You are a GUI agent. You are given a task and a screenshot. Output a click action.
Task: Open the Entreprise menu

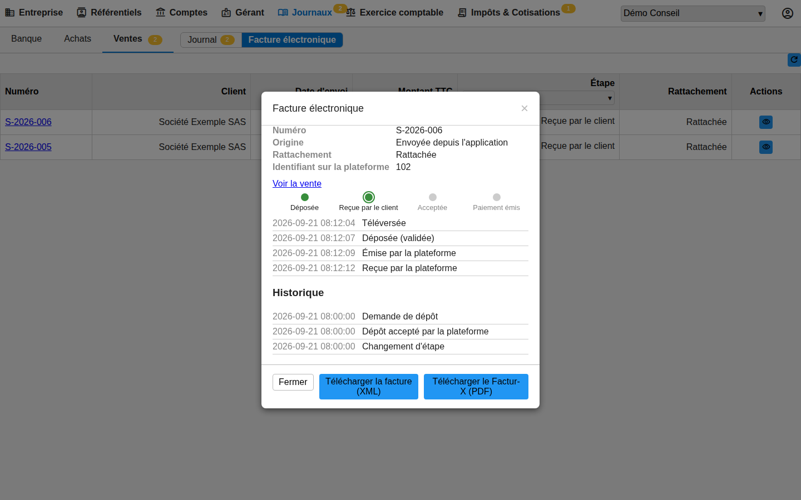click(x=34, y=12)
